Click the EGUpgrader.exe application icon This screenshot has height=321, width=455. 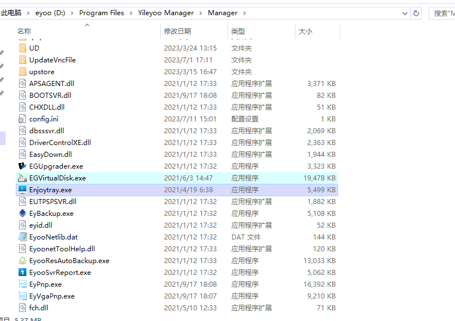tap(22, 166)
